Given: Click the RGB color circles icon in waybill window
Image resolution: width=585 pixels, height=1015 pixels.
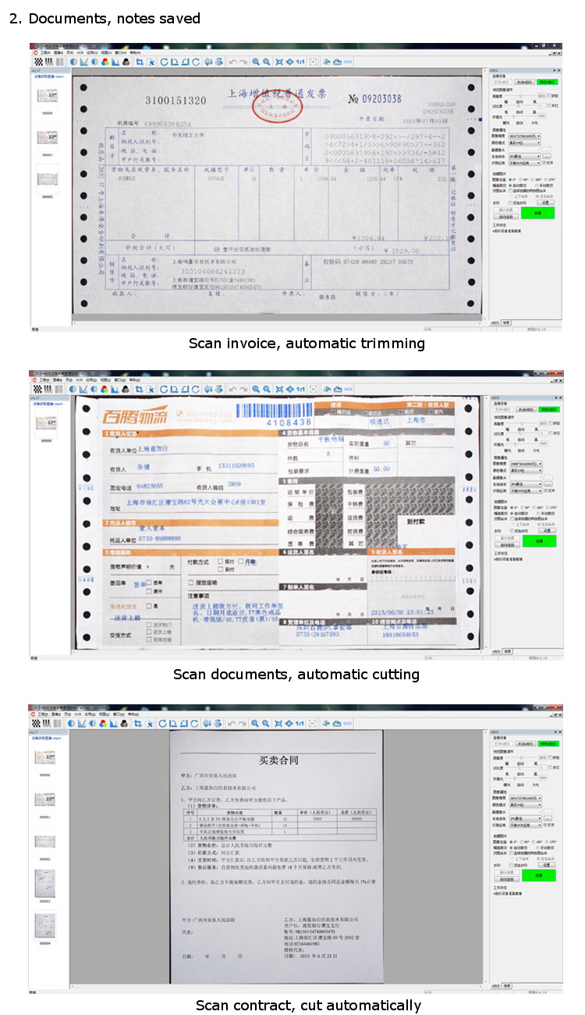Looking at the screenshot, I should point(105,389).
